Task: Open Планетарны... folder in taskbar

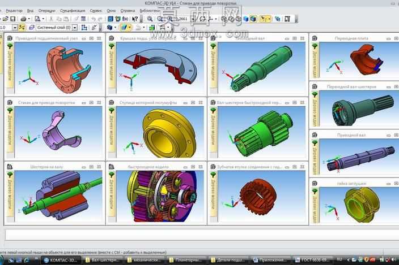Action: pyautogui.click(x=187, y=260)
